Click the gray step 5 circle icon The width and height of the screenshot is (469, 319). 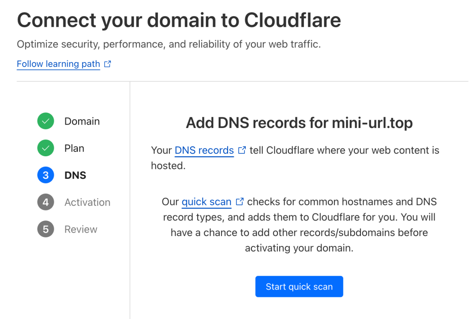(x=46, y=229)
